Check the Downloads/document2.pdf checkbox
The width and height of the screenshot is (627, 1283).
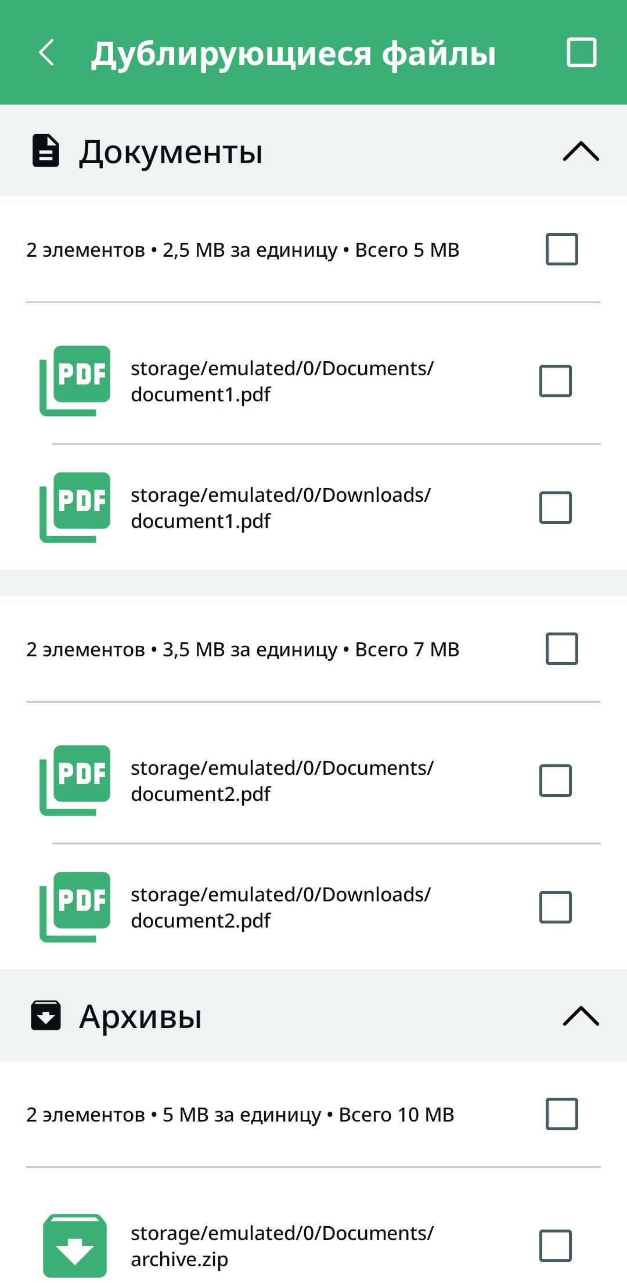(556, 907)
